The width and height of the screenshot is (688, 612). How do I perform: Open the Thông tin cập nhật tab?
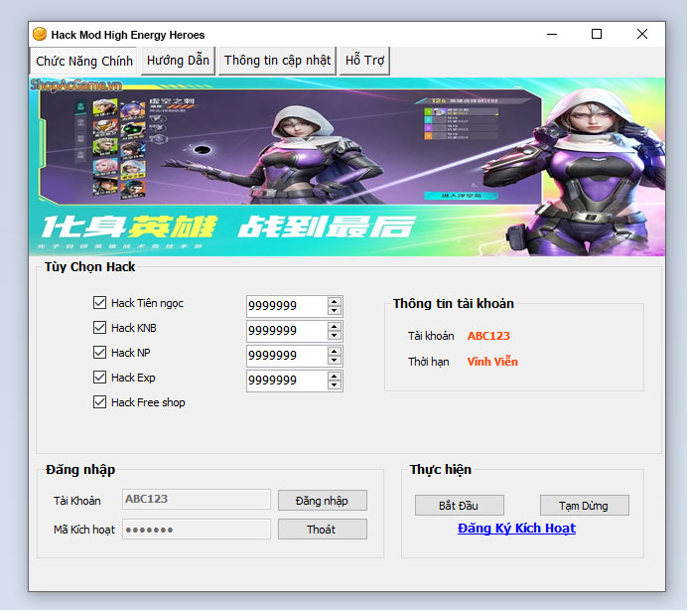277,61
